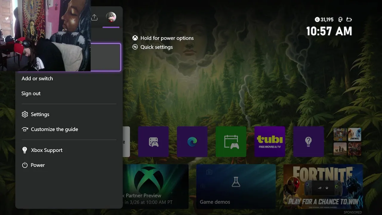The image size is (382, 215).
Task: Open Xbox Support entry
Action: click(47, 150)
